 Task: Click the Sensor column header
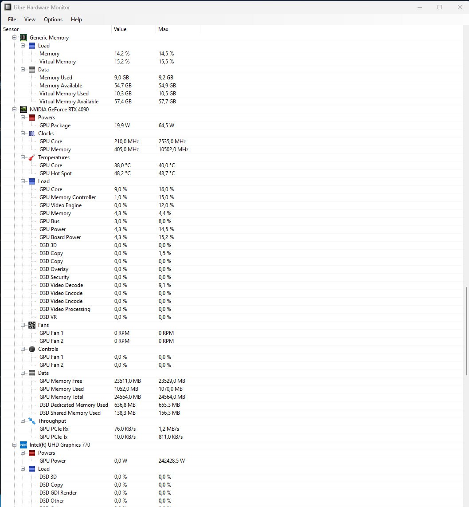[56, 29]
